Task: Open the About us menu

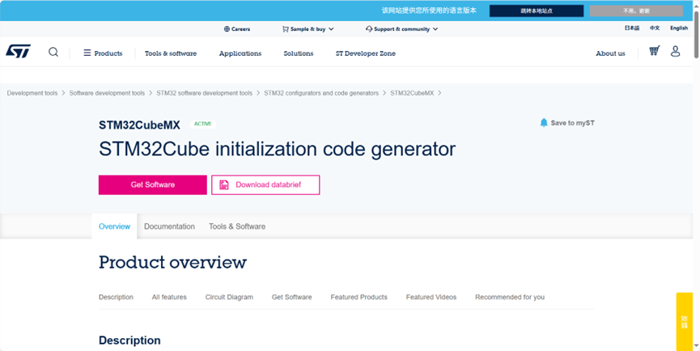Action: (610, 53)
